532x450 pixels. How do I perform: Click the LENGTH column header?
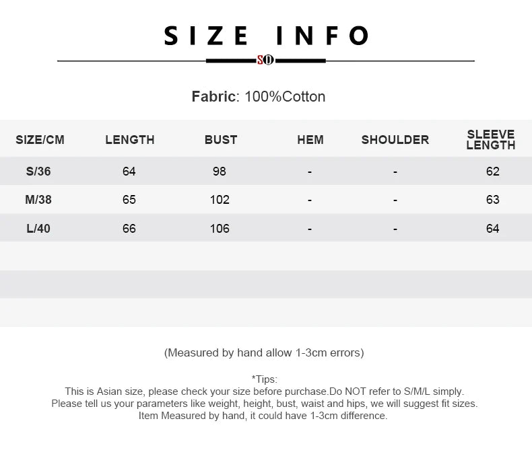click(x=130, y=140)
